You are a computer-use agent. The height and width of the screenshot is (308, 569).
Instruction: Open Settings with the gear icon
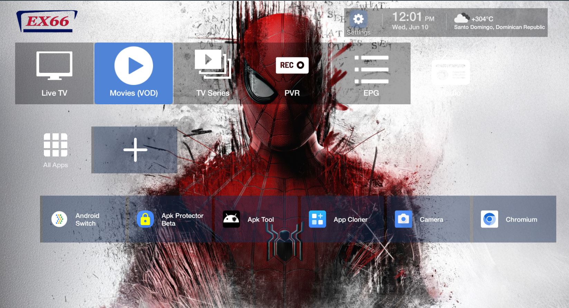(358, 23)
